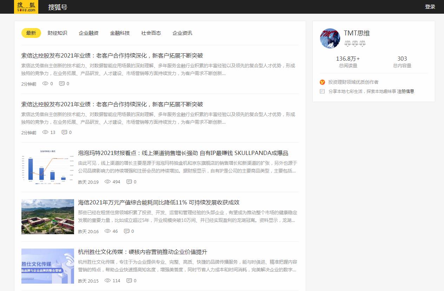Click the 杭州胜仕 article summary text
The image size is (444, 291).
pos(187,266)
